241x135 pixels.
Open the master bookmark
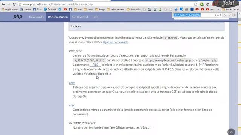point(26,9)
